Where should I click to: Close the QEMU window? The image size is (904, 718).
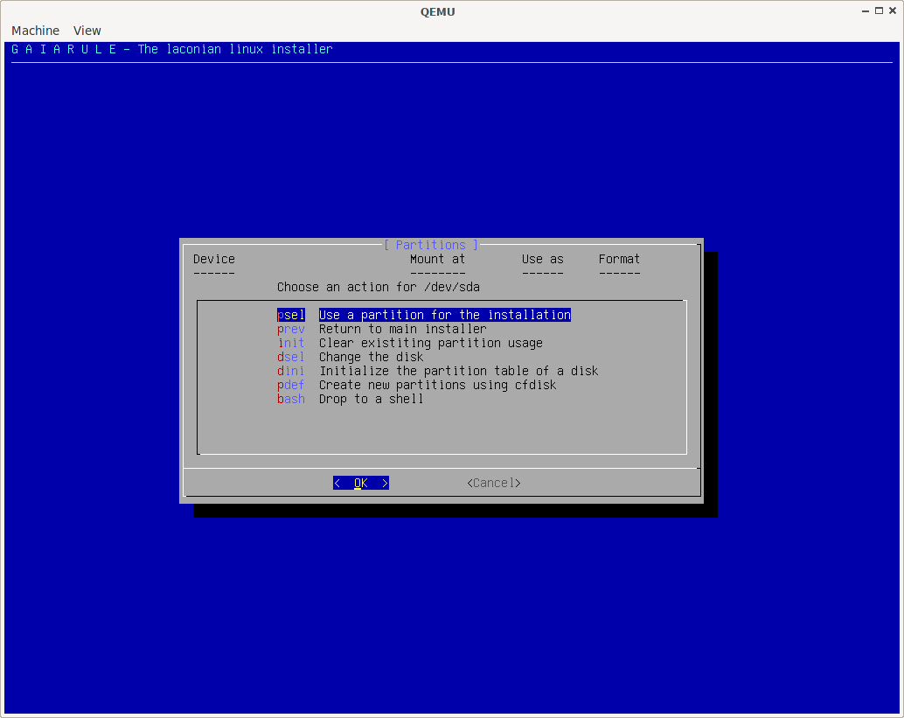pyautogui.click(x=892, y=10)
